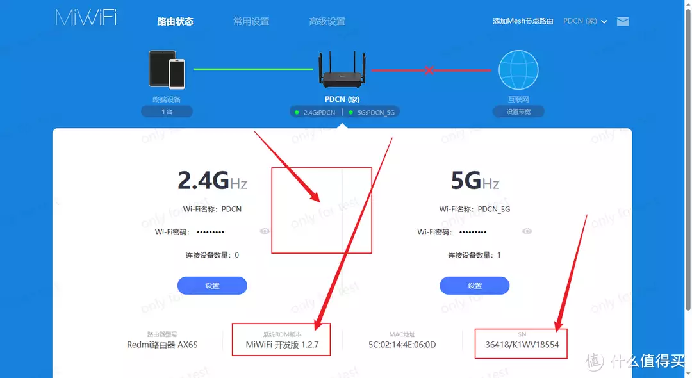This screenshot has height=378, width=692.
Task: Open the 常用设置 tab
Action: tap(251, 21)
